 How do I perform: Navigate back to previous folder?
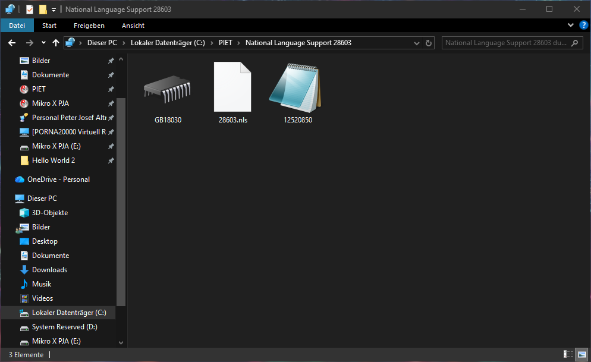(x=12, y=43)
